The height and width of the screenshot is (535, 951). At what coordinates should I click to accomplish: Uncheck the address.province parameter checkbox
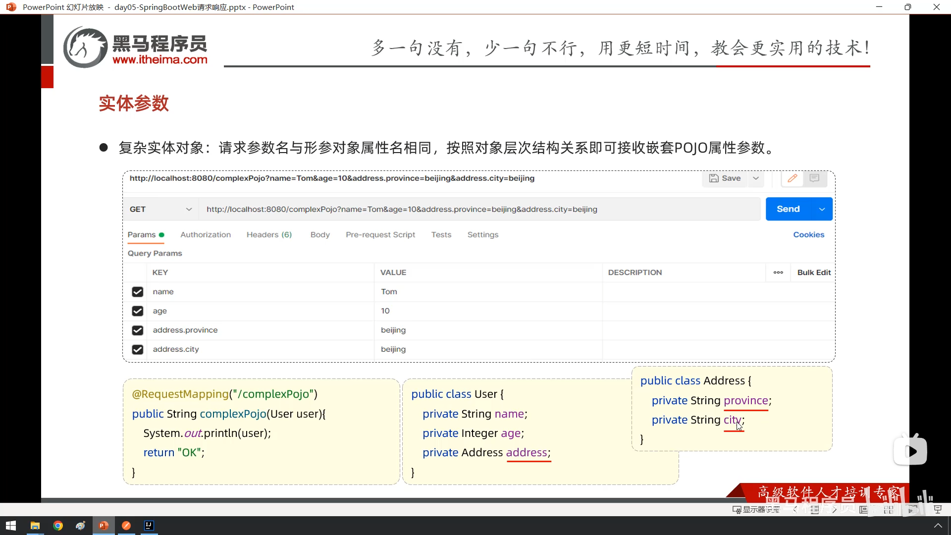pyautogui.click(x=137, y=330)
